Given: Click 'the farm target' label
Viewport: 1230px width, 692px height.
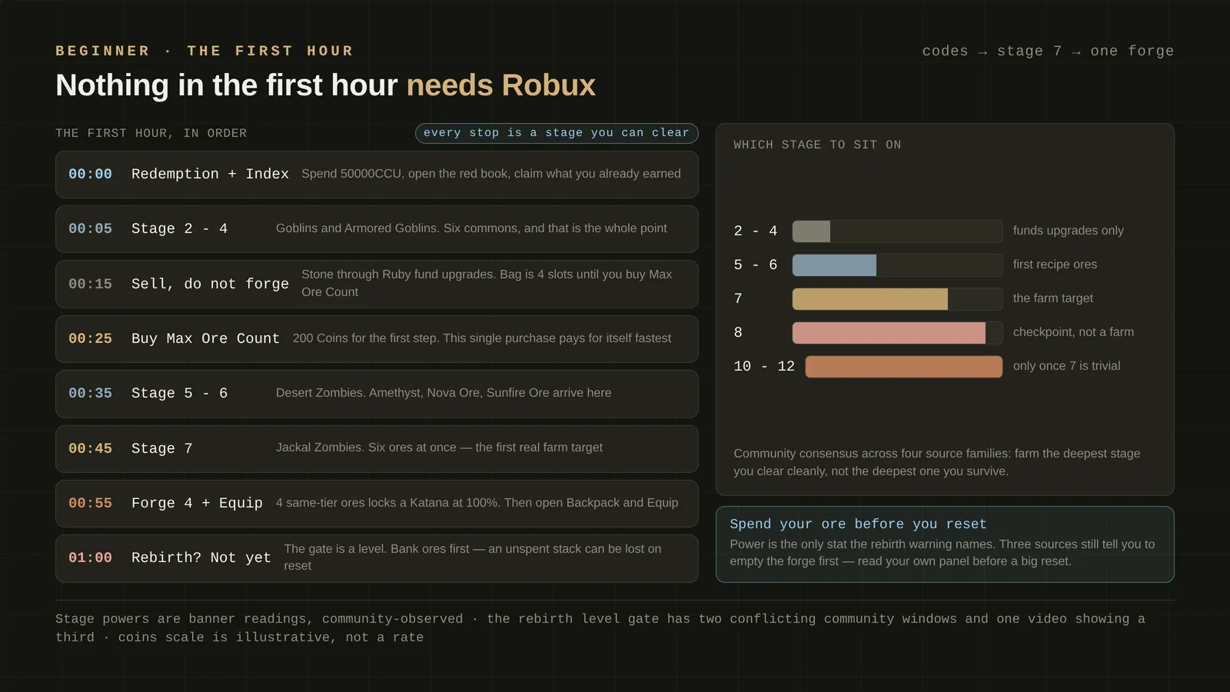Looking at the screenshot, I should tap(1052, 298).
